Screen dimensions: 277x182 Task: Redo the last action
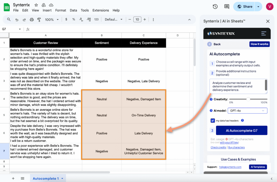point(24,19)
